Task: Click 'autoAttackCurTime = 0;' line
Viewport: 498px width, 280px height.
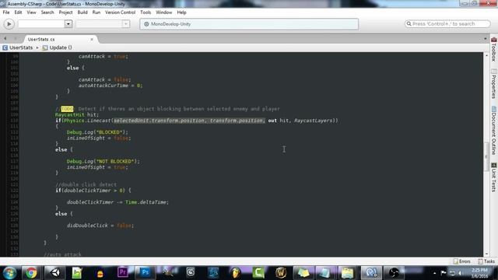Action: tap(110, 86)
